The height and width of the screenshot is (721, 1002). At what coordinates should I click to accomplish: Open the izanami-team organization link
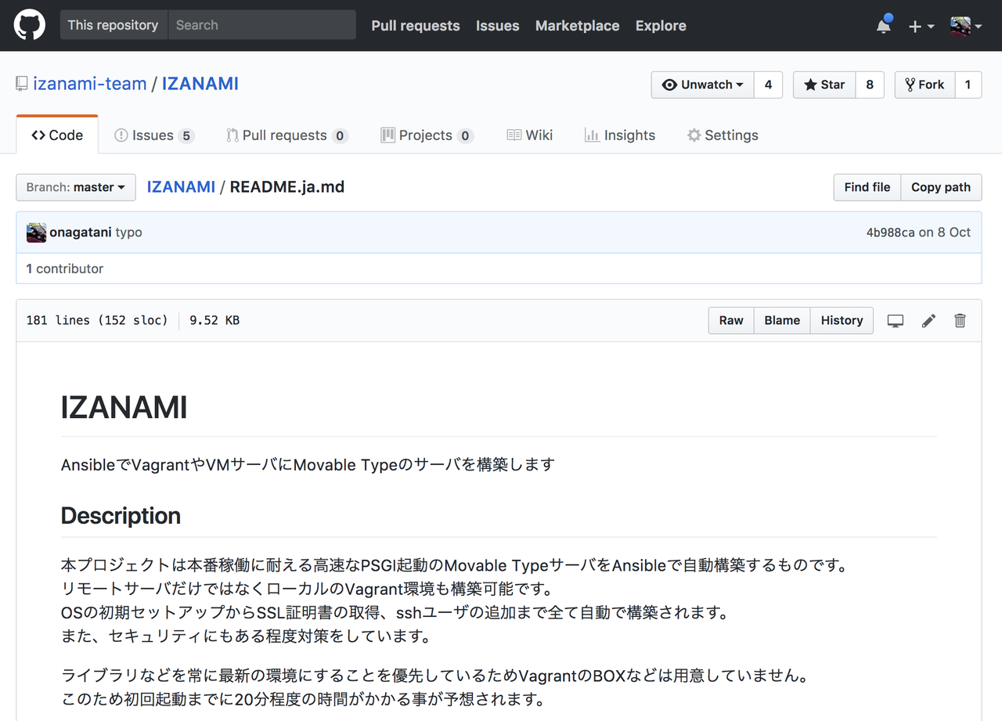point(90,84)
